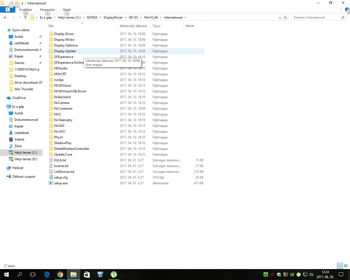Open uTorrent from the taskbar
This screenshot has width=350, height=280.
coord(114,275)
